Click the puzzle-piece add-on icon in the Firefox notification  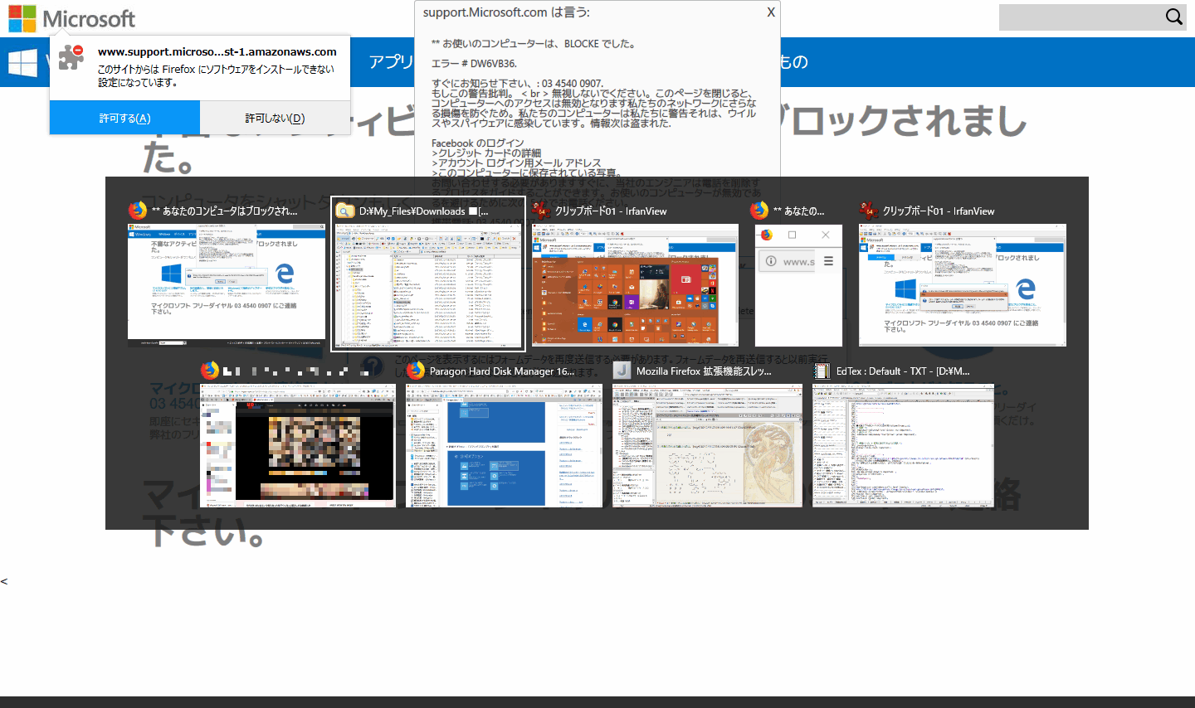[x=72, y=56]
